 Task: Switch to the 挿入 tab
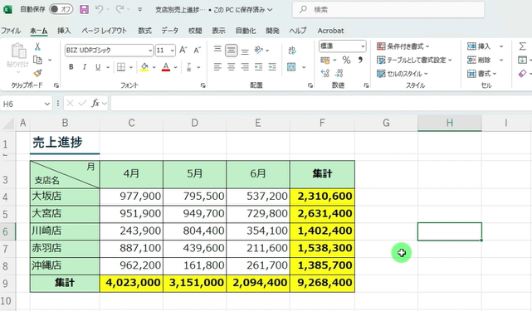[64, 31]
